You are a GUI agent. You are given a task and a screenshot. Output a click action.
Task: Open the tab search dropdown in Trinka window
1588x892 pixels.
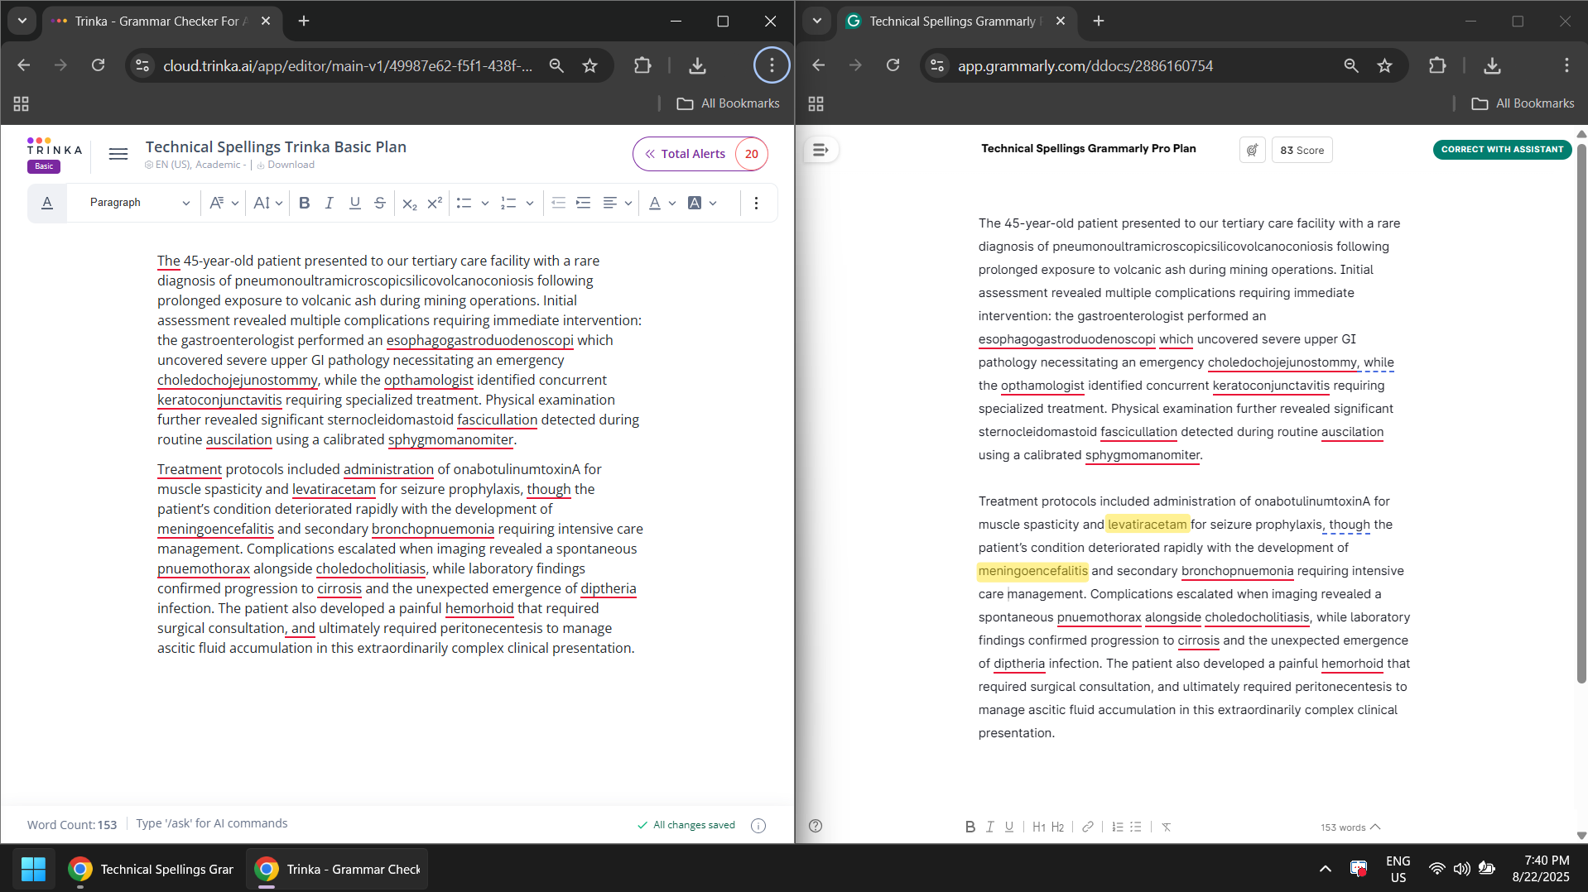coord(22,21)
